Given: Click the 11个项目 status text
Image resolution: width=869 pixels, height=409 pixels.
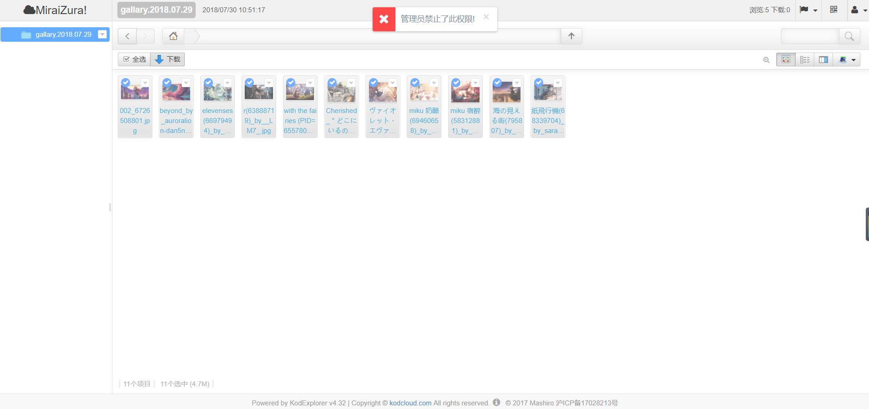Looking at the screenshot, I should (136, 384).
